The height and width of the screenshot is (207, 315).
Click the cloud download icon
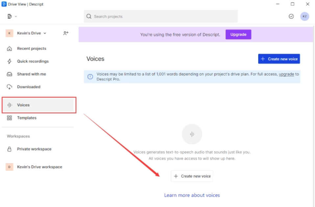[x=10, y=87]
